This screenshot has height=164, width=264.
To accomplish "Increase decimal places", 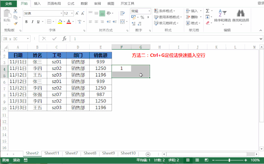I will point(134,24).
